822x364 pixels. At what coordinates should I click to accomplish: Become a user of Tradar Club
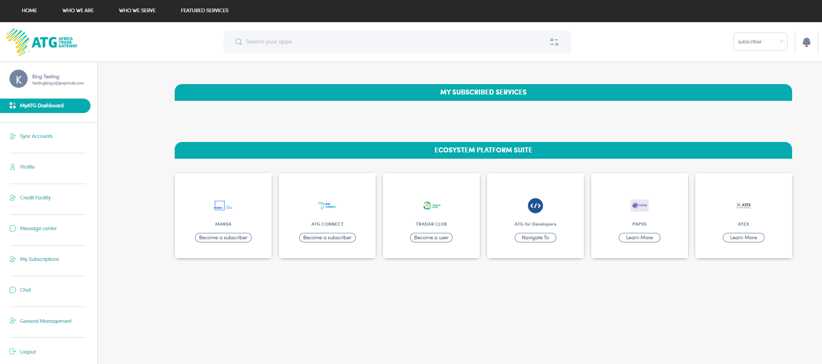(431, 237)
